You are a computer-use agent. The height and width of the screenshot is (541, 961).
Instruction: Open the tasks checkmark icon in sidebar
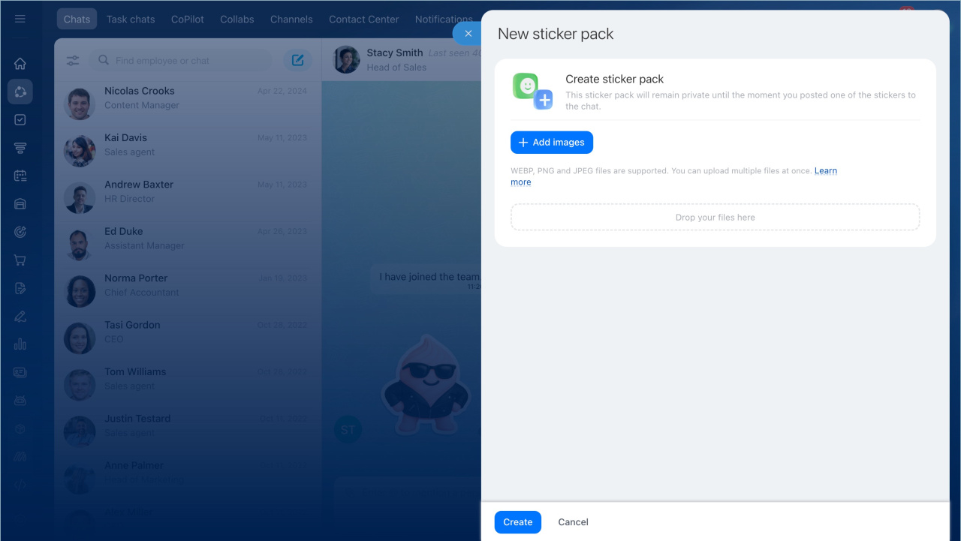(x=20, y=120)
